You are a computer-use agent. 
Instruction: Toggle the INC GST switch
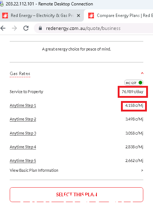pyautogui.click(x=134, y=83)
